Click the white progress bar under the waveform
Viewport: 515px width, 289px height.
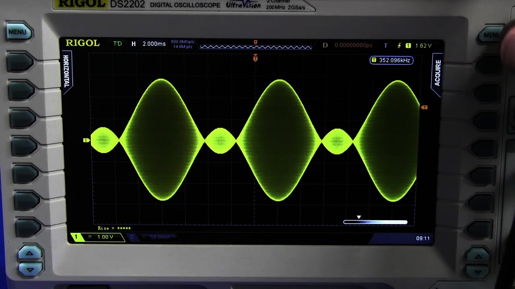point(375,222)
